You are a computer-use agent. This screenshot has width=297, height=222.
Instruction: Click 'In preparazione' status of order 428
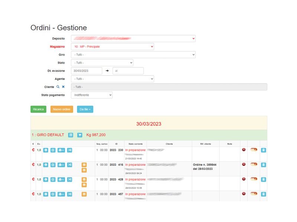click(136, 179)
